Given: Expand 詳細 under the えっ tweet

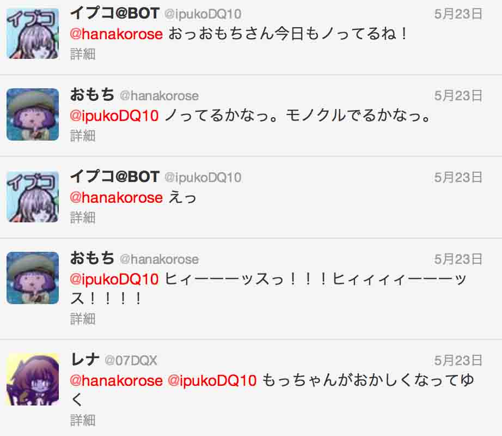Looking at the screenshot, I should [x=83, y=217].
